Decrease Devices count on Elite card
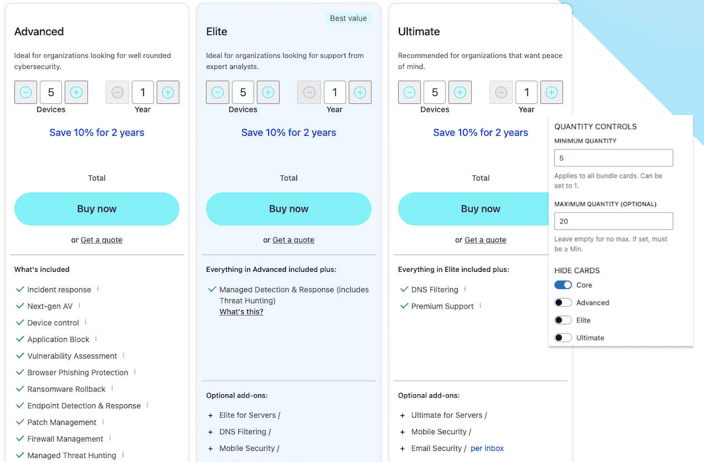Screen dimensions: 704x462 [218, 92]
